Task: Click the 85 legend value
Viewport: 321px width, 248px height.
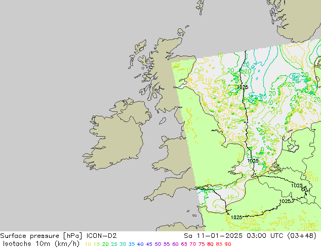Action: (x=219, y=244)
